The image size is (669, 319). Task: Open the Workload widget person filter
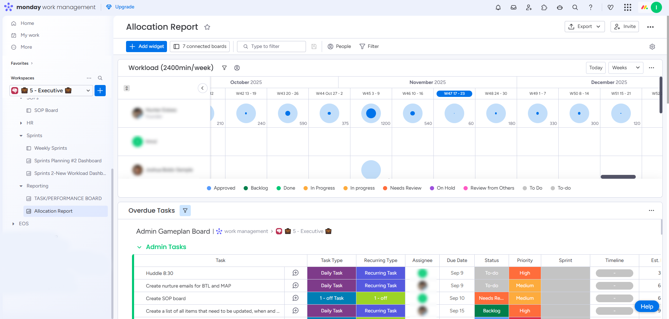click(237, 68)
